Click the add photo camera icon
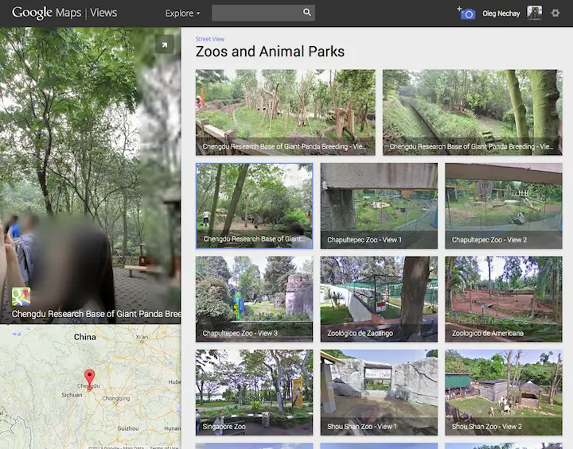Image resolution: width=573 pixels, height=449 pixels. [466, 14]
